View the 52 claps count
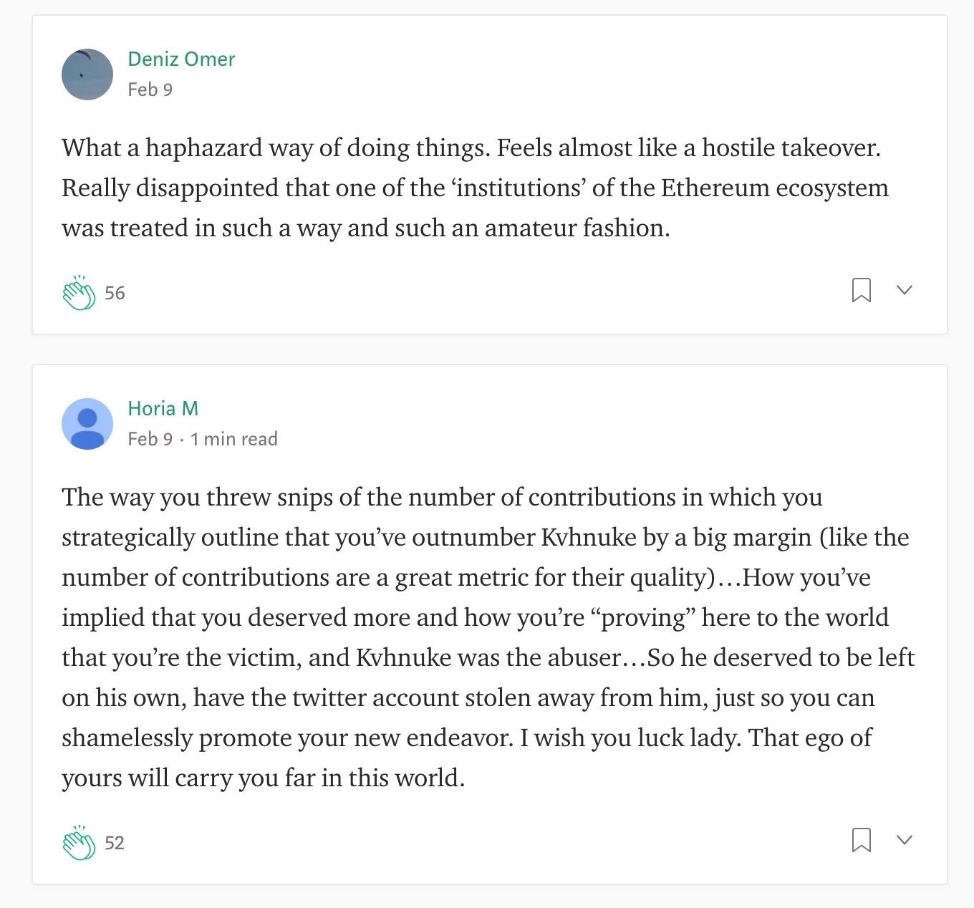Screen dimensions: 974x908 pyautogui.click(x=115, y=843)
